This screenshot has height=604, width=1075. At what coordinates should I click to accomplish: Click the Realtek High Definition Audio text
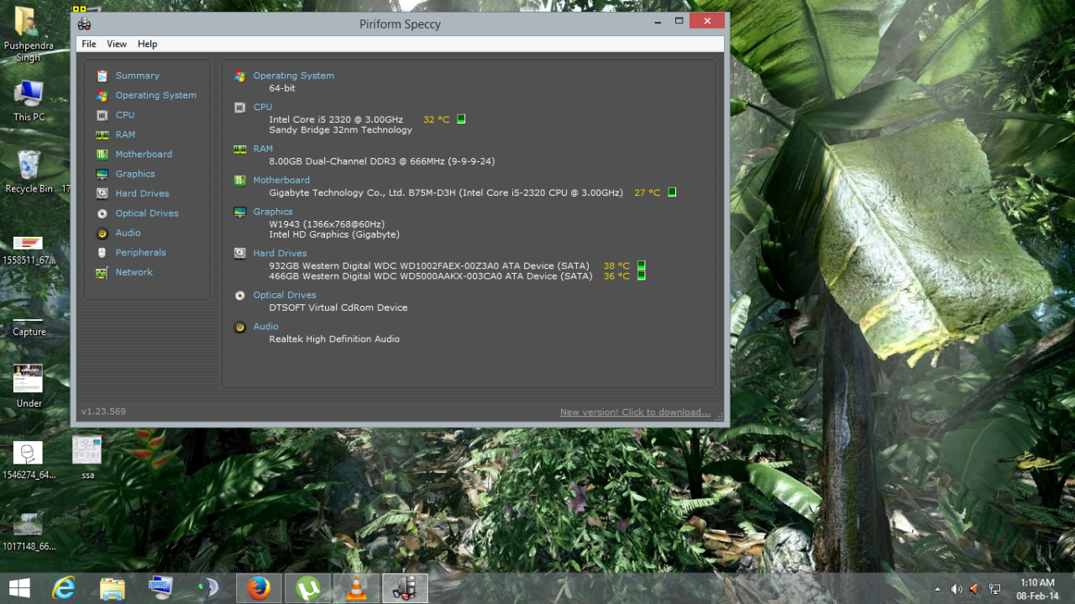click(334, 339)
